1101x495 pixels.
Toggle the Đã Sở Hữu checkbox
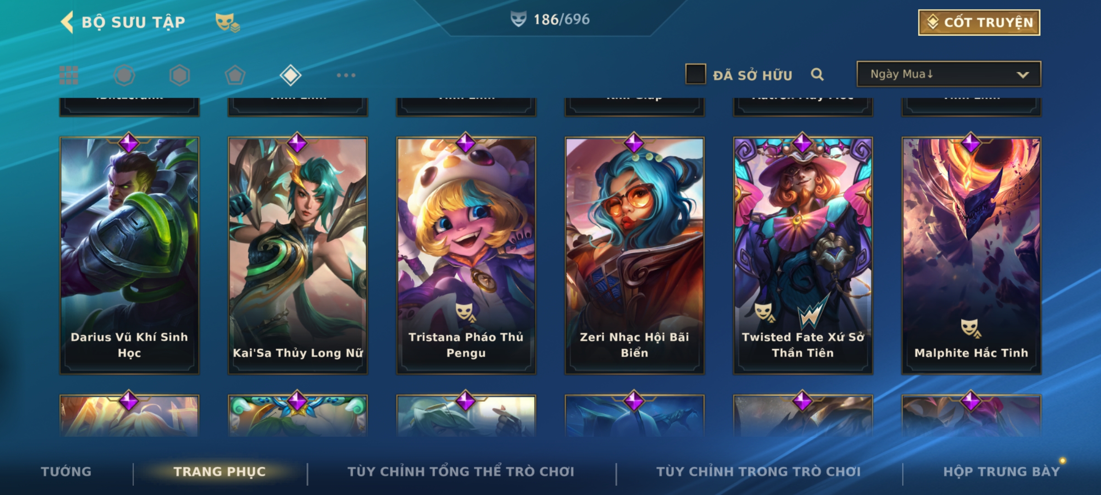(x=695, y=74)
